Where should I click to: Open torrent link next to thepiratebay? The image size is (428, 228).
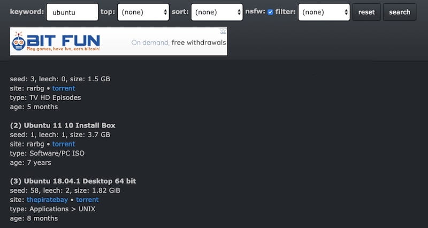pyautogui.click(x=87, y=200)
